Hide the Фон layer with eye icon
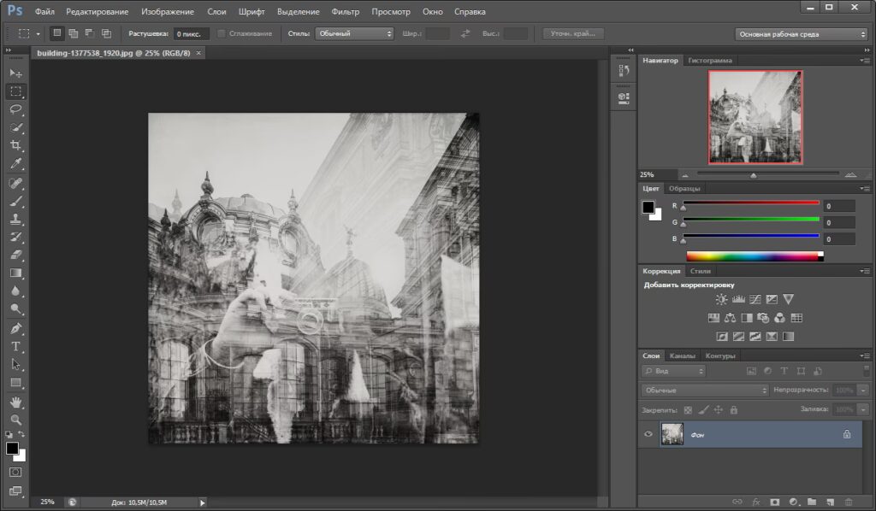 [648, 434]
